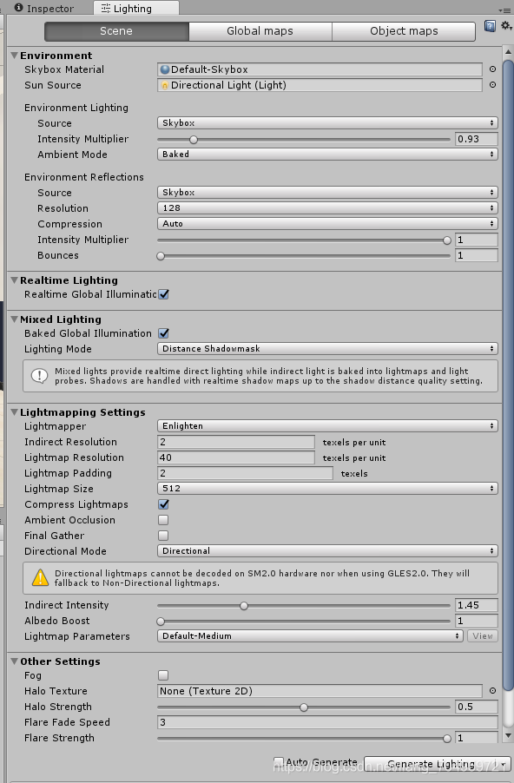Screen dimensions: 514x783
Task: Click the Indirect Intensity slider handle
Action: pos(244,606)
